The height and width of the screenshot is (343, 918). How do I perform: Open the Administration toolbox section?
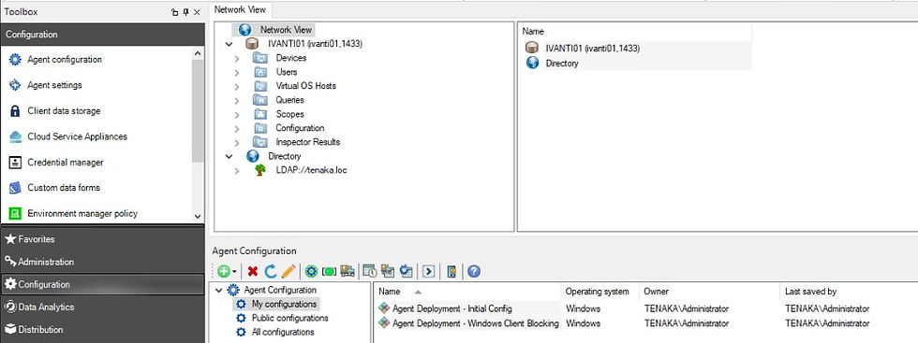click(102, 262)
